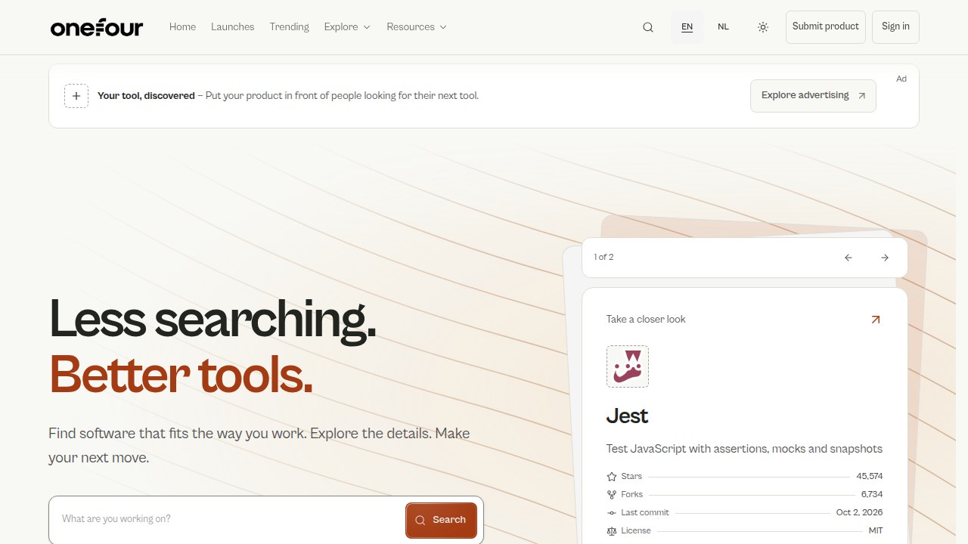Go to the previous featured card arrow

point(849,258)
